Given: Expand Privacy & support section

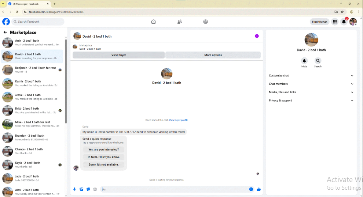Looking at the screenshot, I should pos(311,101).
